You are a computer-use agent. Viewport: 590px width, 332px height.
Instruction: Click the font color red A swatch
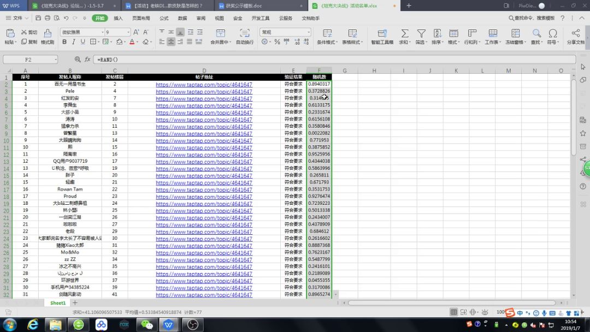pos(132,42)
